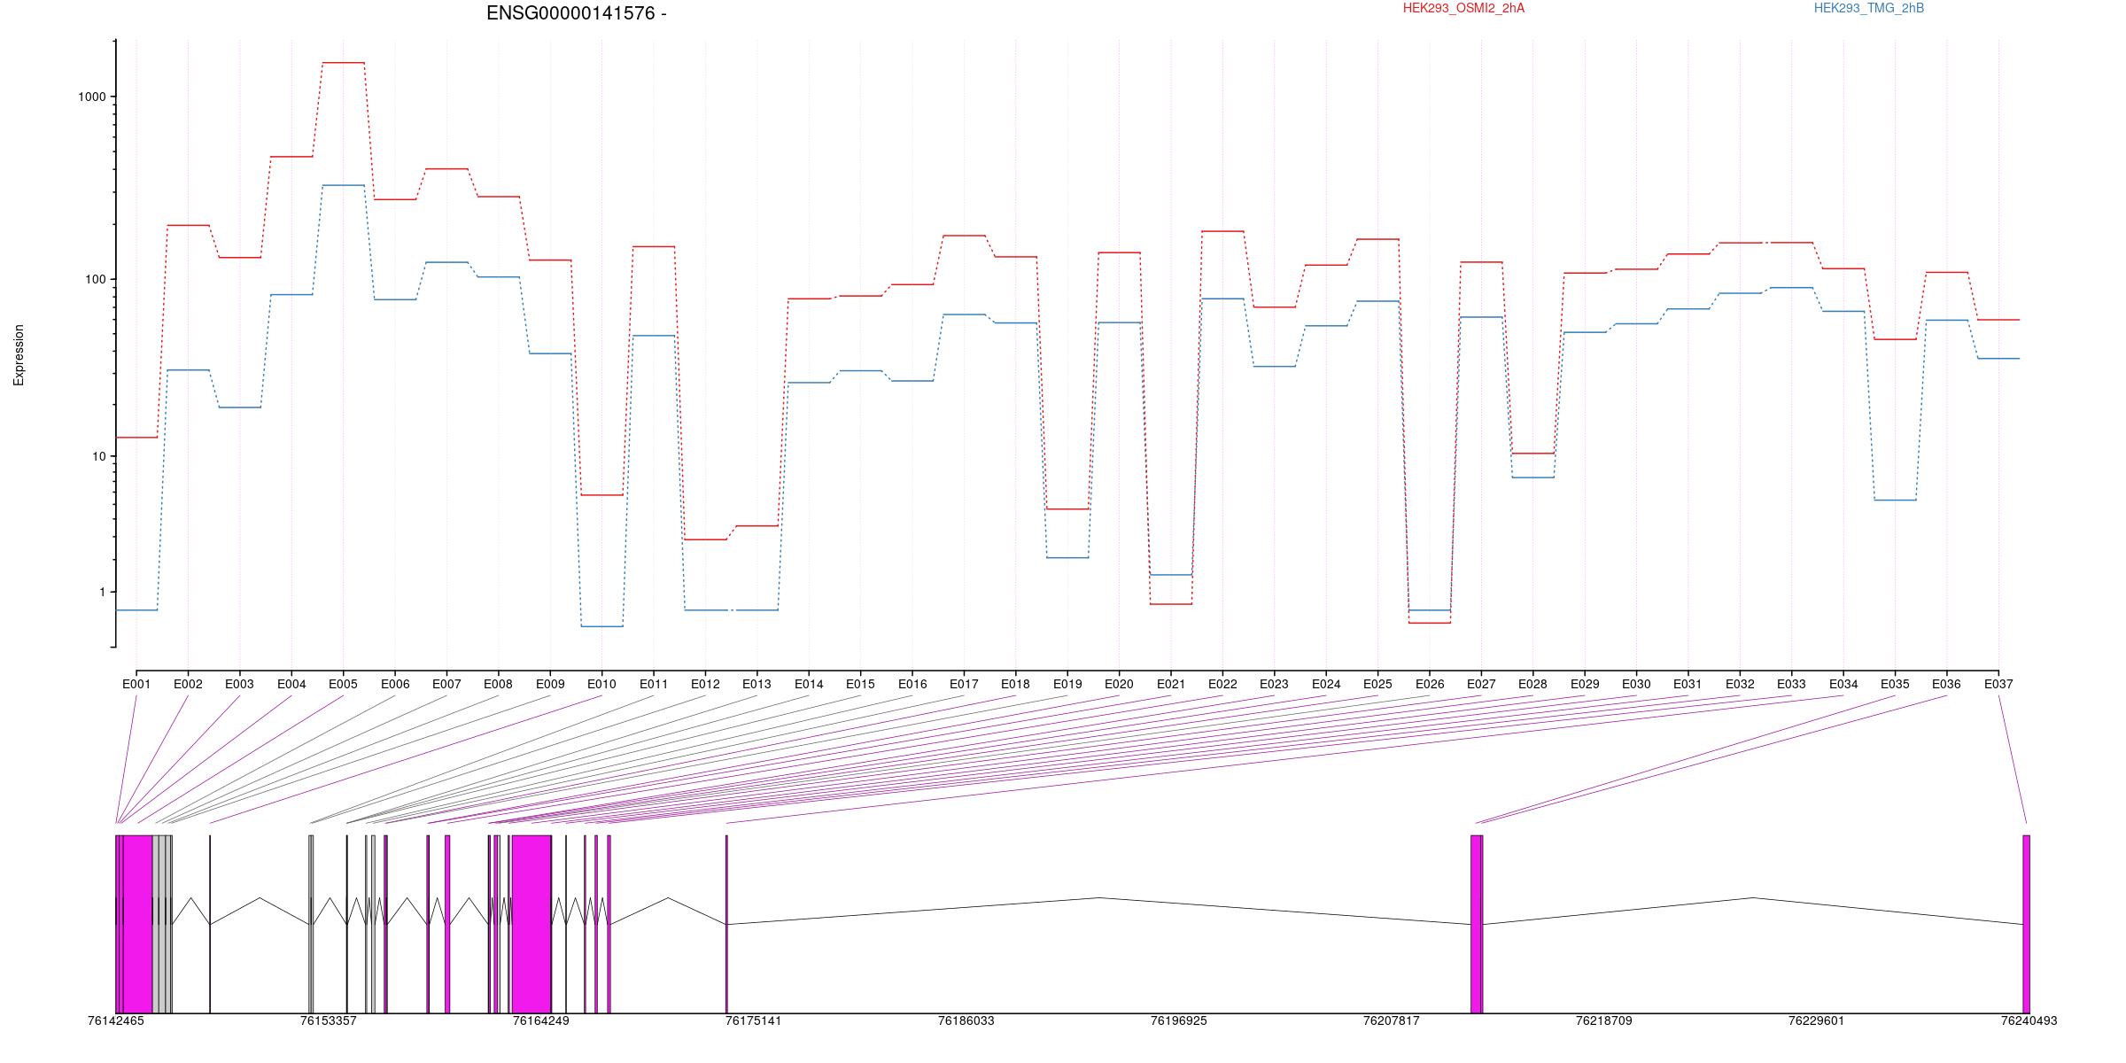Click exon label E012
Image resolution: width=2126 pixels, height=1063 pixels.
705,685
